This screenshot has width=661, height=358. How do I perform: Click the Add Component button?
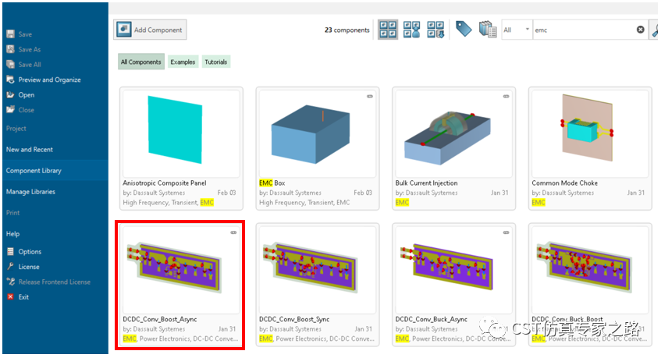pyautogui.click(x=150, y=30)
